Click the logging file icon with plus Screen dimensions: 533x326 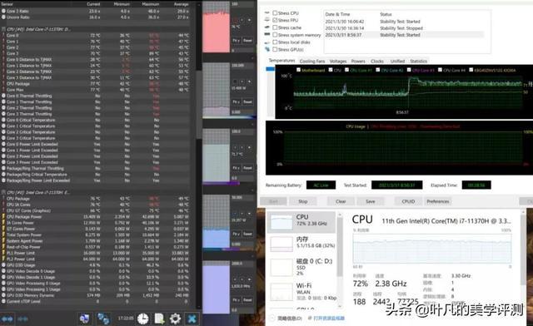[x=159, y=319]
